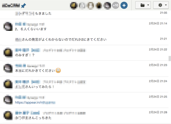Open the gear settings dropdown

(x=161, y=5)
